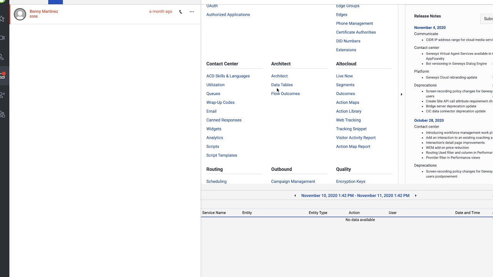Go to previous date range arrow

point(295,195)
